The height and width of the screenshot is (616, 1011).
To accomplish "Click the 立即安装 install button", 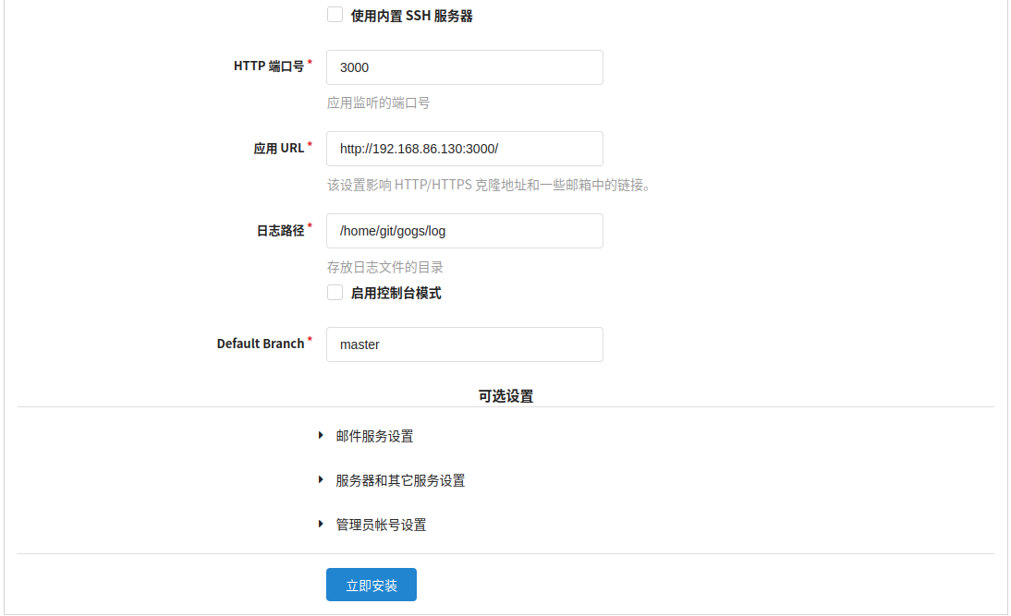I will (372, 586).
